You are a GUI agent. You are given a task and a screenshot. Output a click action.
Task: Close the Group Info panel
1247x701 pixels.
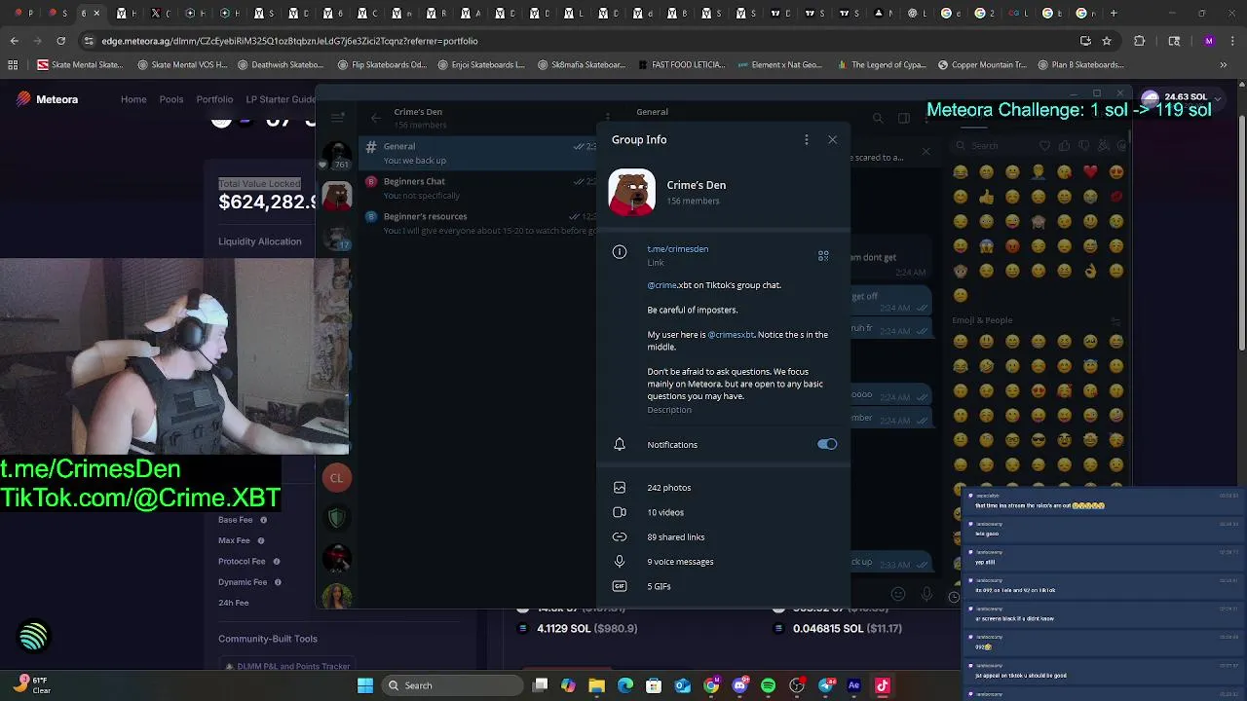832,139
